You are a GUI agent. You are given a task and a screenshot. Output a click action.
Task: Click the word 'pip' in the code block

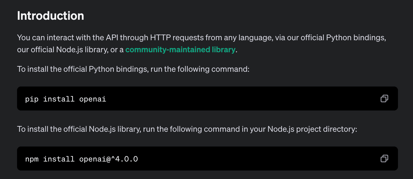tap(32, 99)
